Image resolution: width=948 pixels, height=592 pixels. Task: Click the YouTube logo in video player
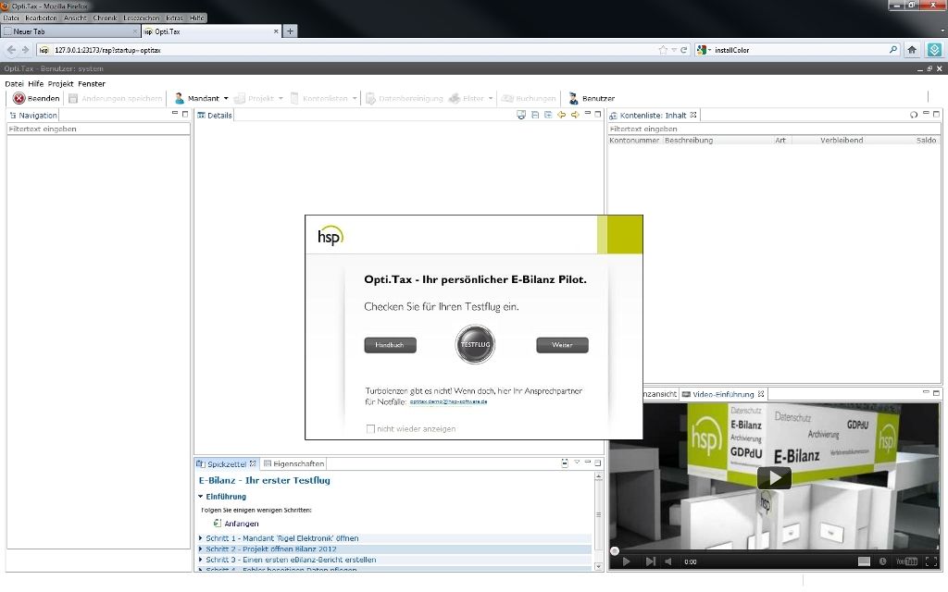(x=906, y=561)
